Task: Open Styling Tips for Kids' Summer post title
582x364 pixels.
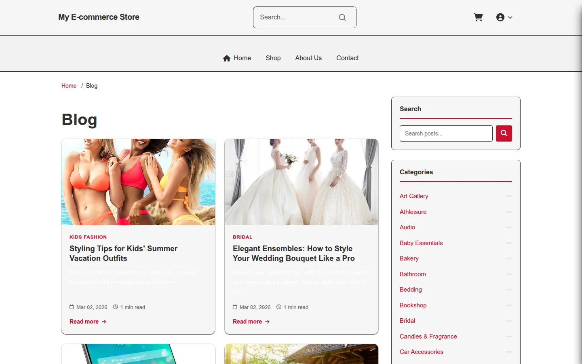Action: point(124,254)
